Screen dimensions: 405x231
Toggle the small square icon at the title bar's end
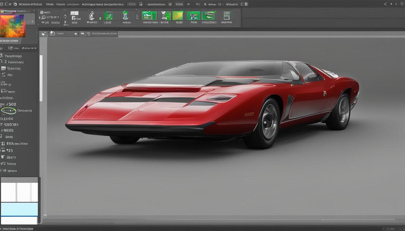246,4
